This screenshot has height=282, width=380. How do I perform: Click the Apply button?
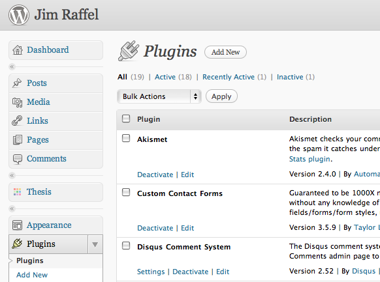[221, 96]
